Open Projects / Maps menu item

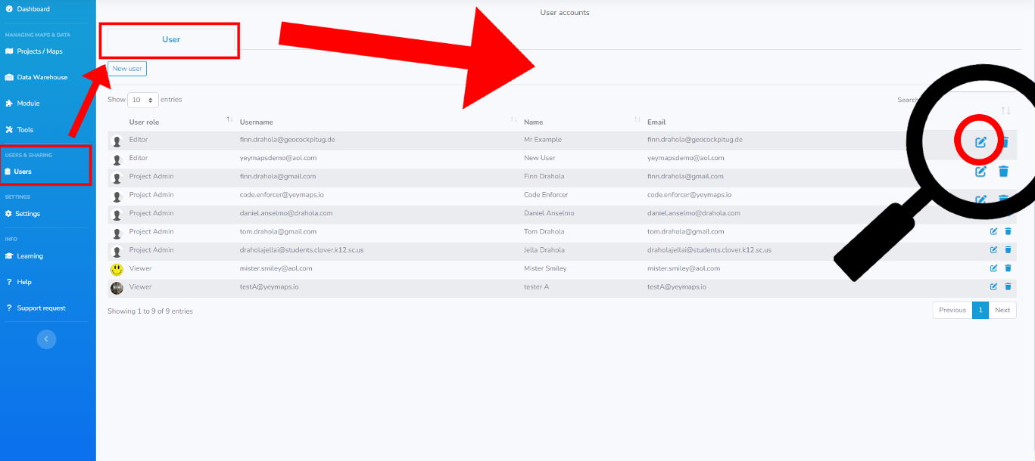tap(40, 51)
